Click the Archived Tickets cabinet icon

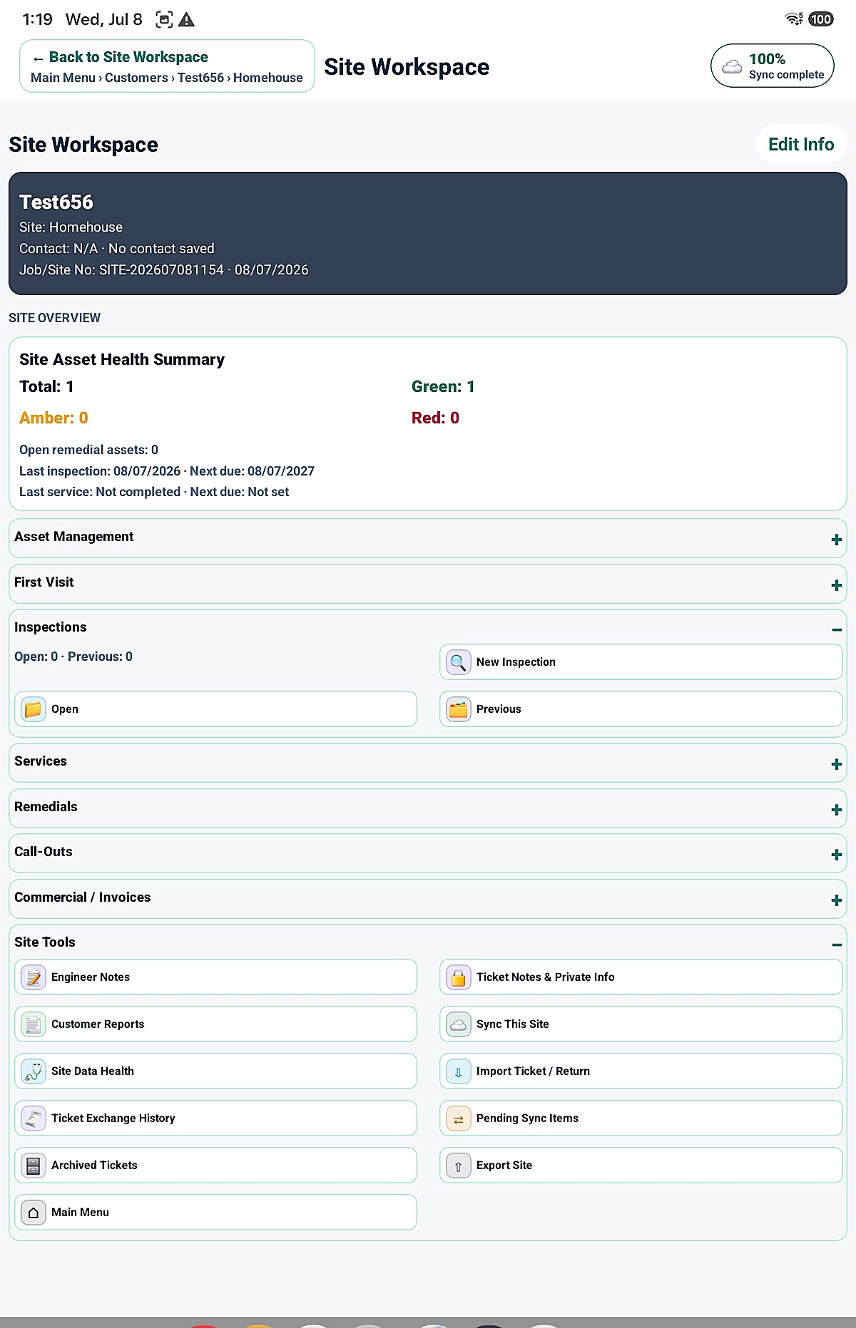(x=33, y=1165)
